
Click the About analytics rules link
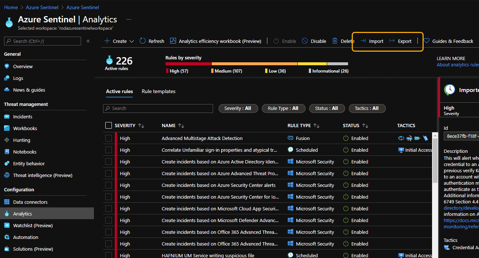pyautogui.click(x=457, y=65)
